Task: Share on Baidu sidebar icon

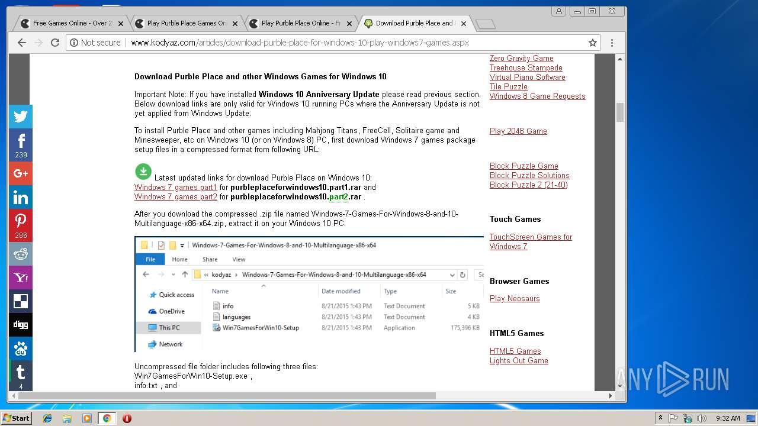Action: pyautogui.click(x=21, y=348)
